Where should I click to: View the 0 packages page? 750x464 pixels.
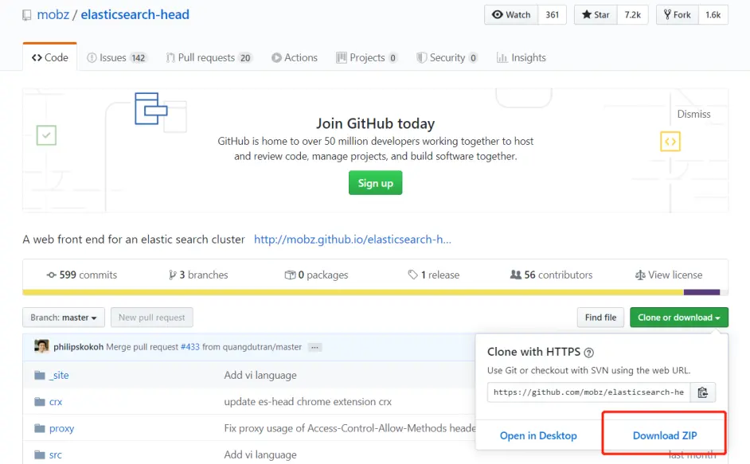(x=316, y=275)
